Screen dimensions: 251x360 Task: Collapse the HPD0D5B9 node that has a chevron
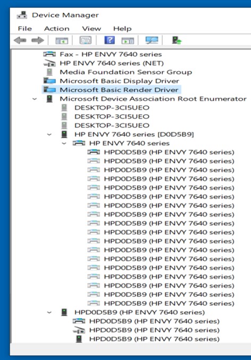tap(49, 312)
